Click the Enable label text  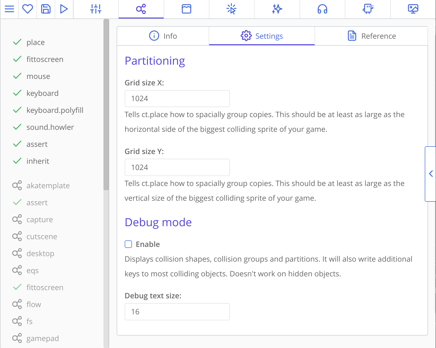pos(148,244)
